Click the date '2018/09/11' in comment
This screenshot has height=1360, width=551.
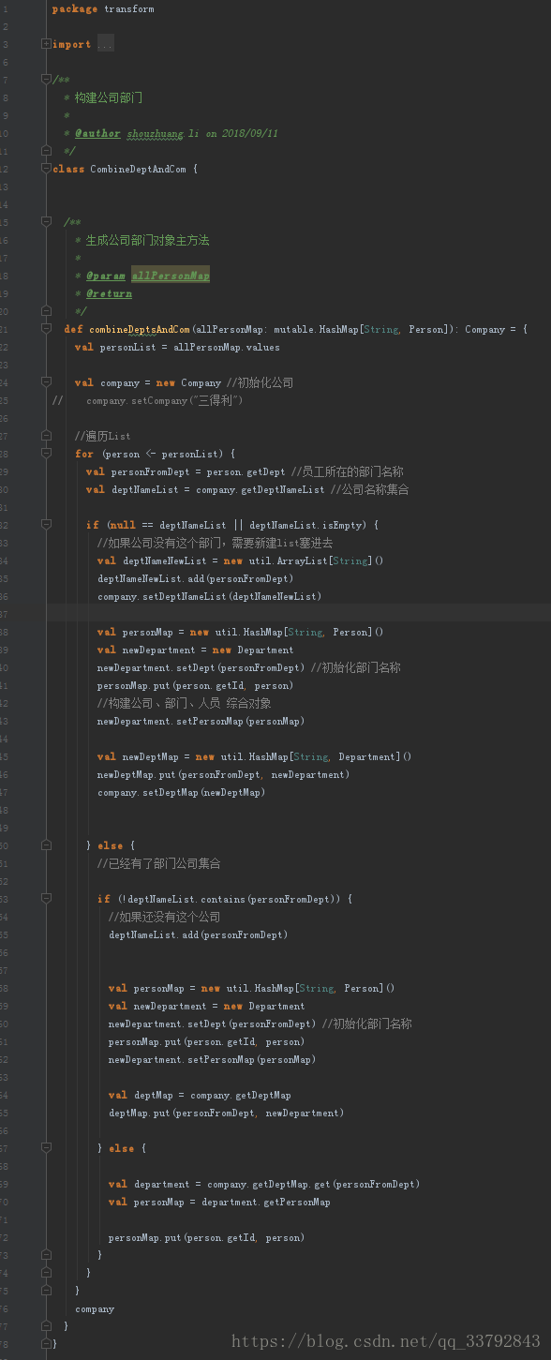coord(250,133)
